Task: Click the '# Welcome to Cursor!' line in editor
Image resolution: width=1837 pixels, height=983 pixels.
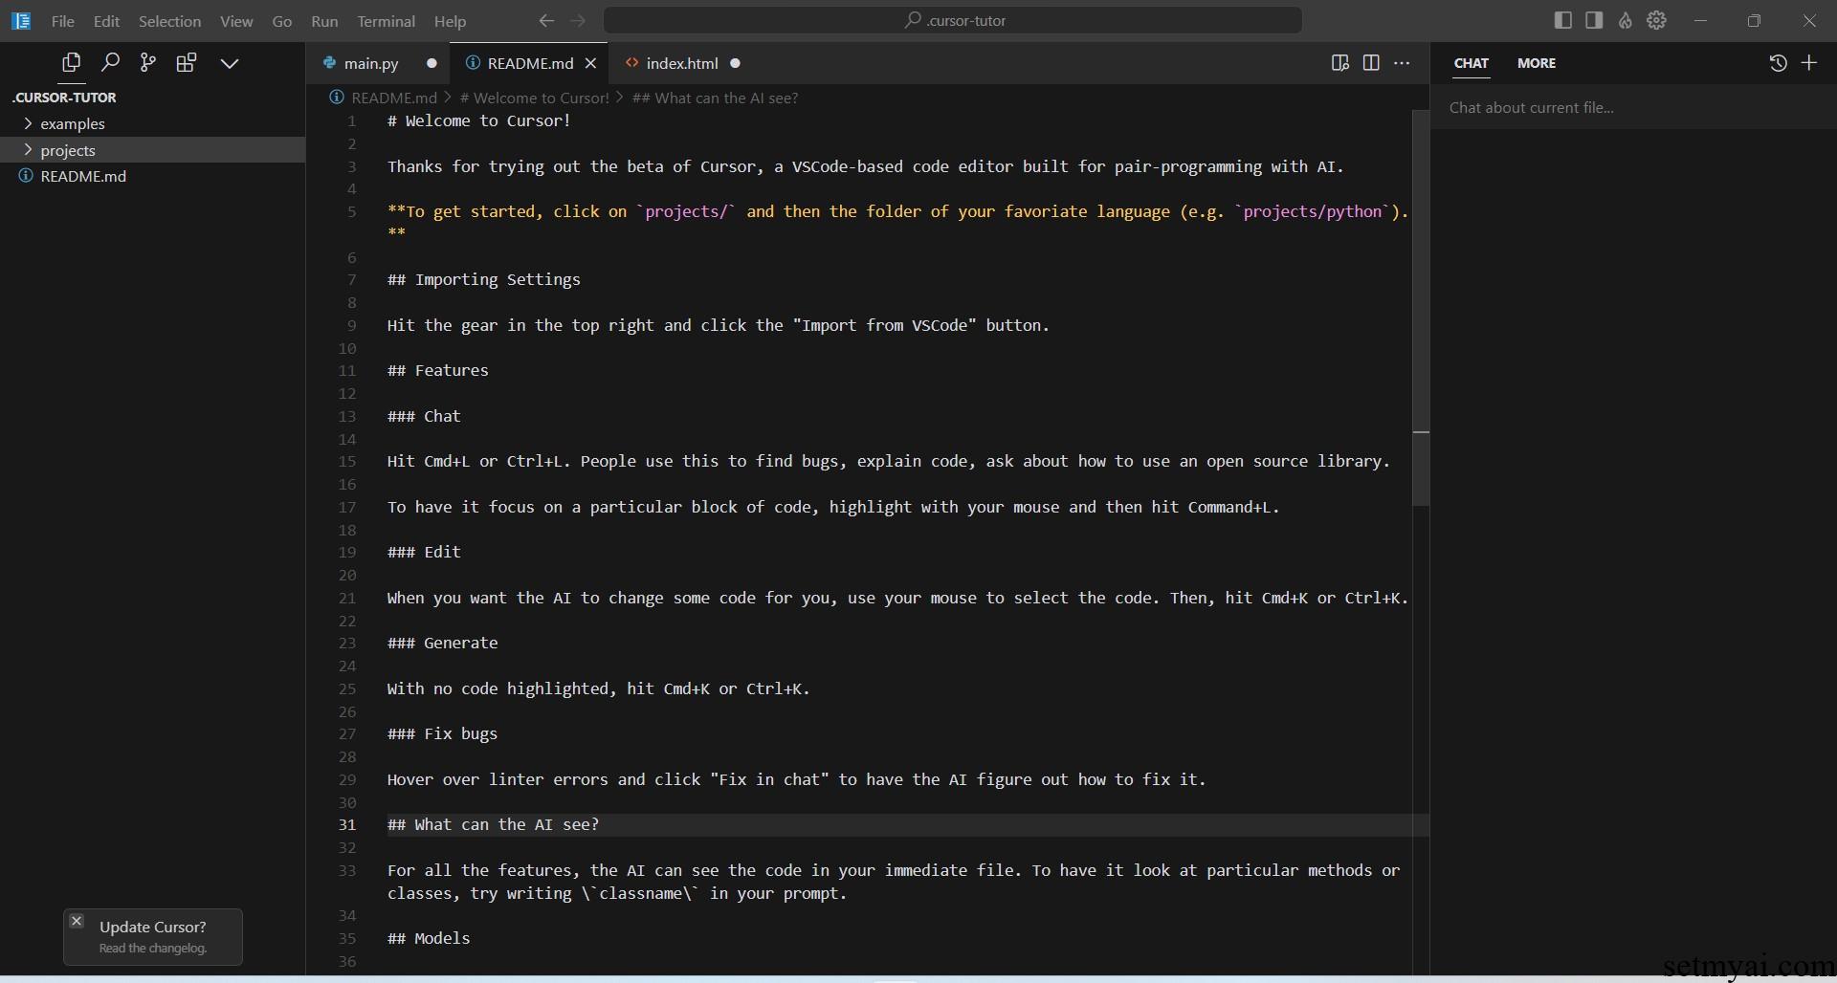Action: [478, 121]
